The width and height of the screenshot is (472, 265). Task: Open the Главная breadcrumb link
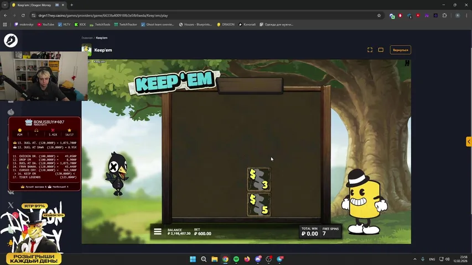pyautogui.click(x=87, y=38)
